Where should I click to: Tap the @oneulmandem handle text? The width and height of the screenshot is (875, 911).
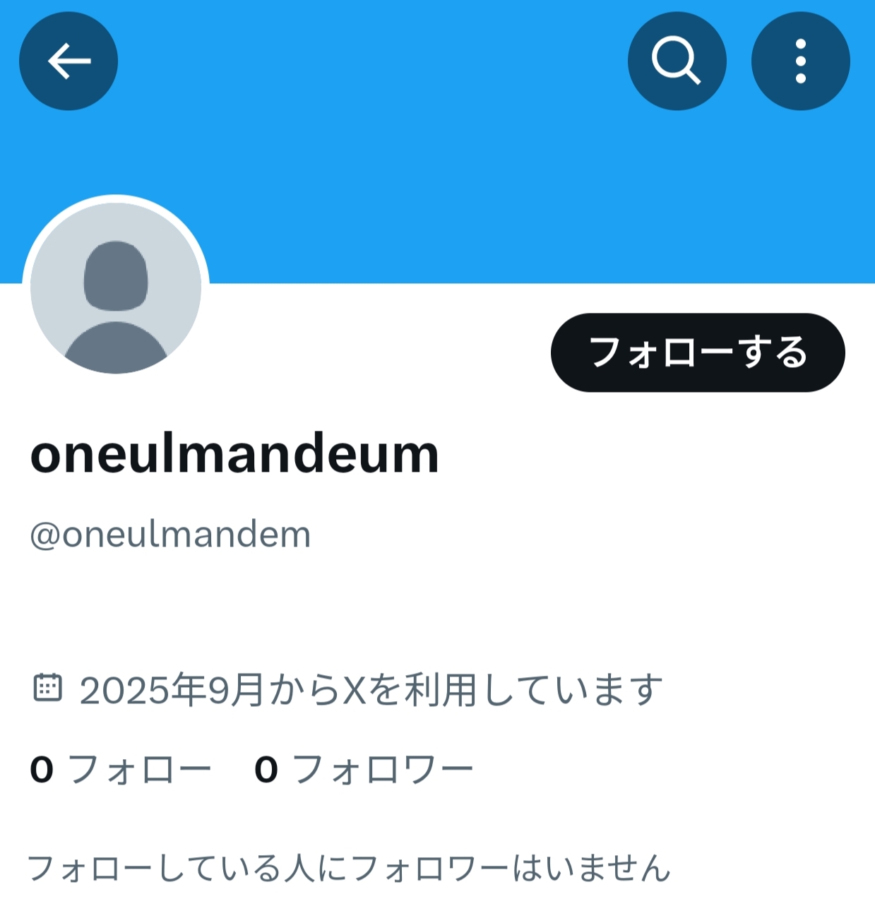click(x=170, y=535)
